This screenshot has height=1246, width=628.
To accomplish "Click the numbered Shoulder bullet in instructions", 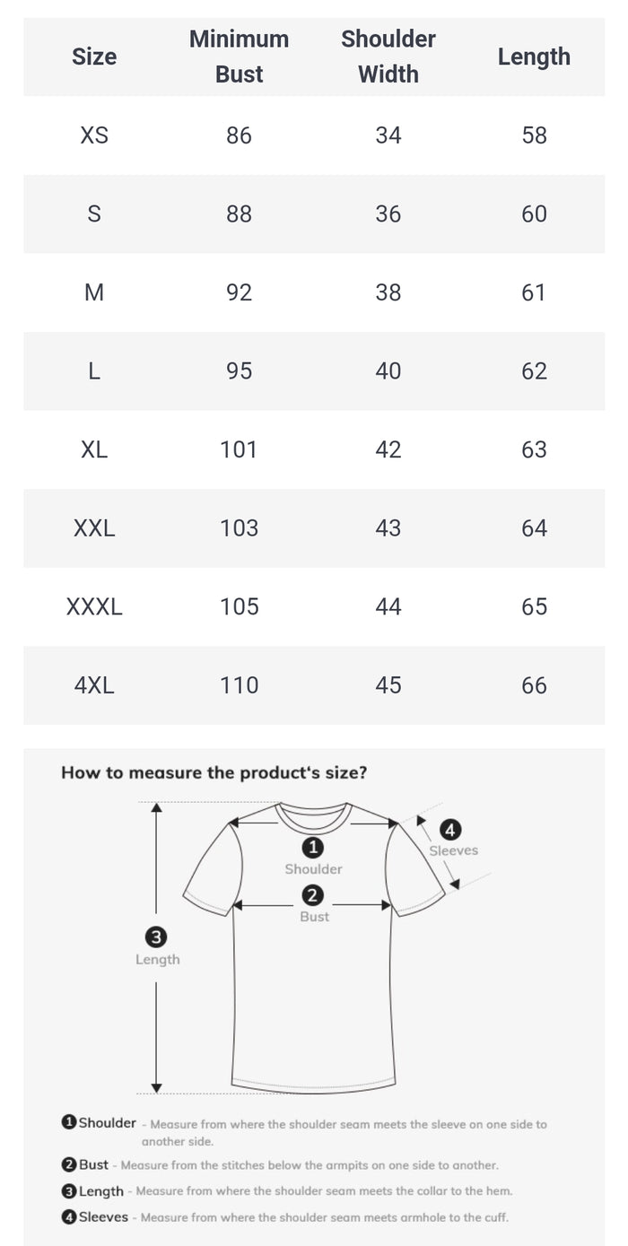I will point(69,1123).
